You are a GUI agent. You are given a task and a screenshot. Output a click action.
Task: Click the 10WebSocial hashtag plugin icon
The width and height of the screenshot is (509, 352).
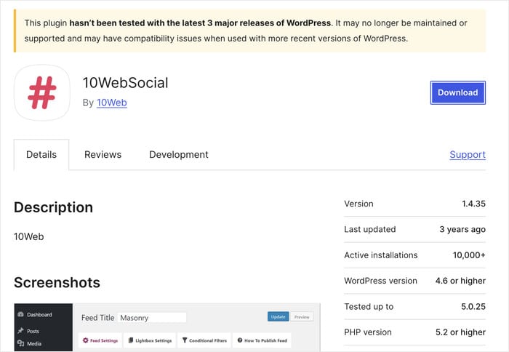coord(42,92)
